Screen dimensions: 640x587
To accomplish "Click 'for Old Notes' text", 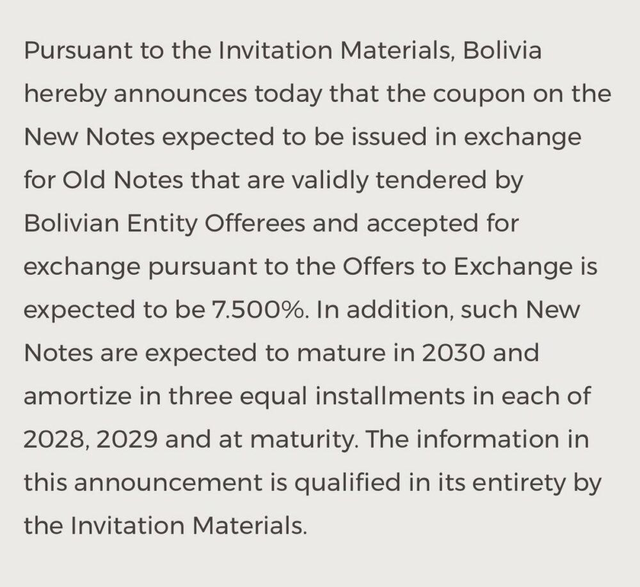I will (103, 180).
